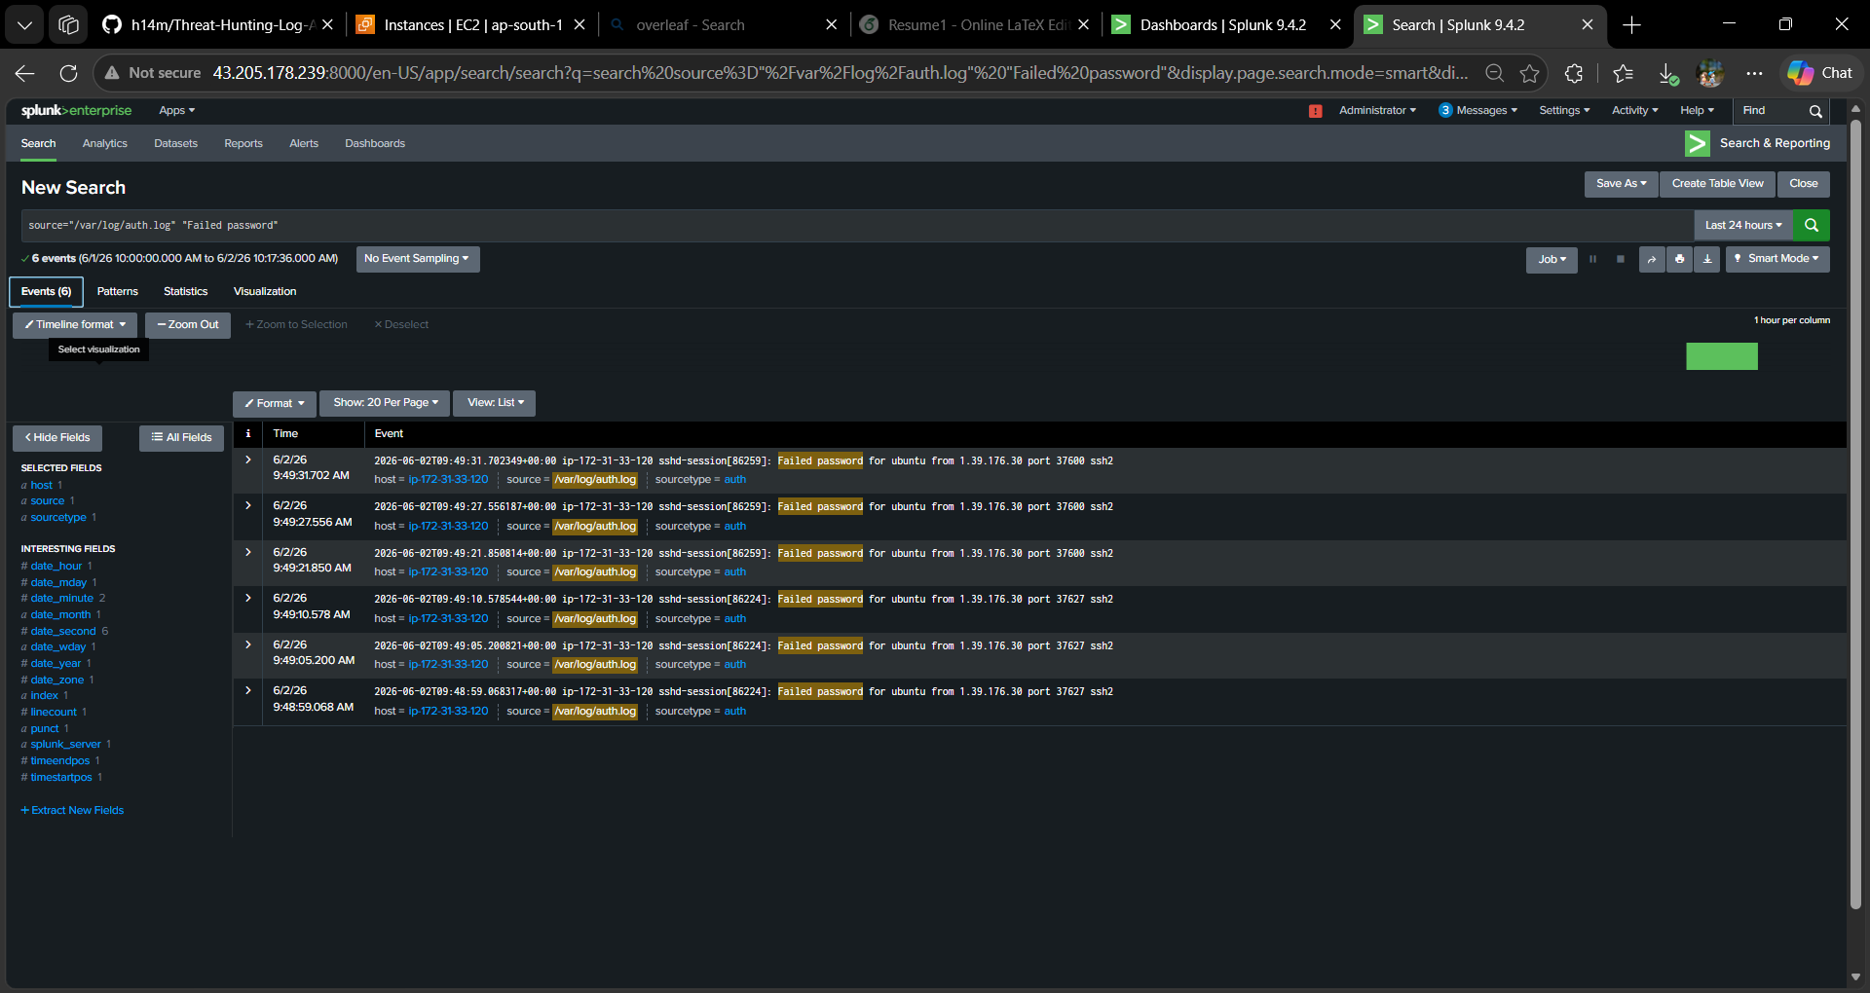Click the browser profile avatar

(x=1710, y=73)
